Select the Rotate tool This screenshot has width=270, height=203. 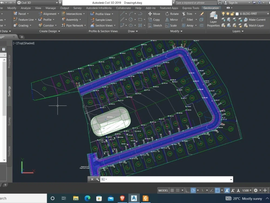174,14
